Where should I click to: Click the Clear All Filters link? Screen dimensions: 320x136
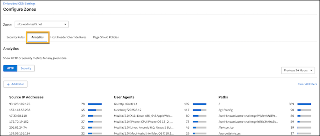[x=307, y=84]
